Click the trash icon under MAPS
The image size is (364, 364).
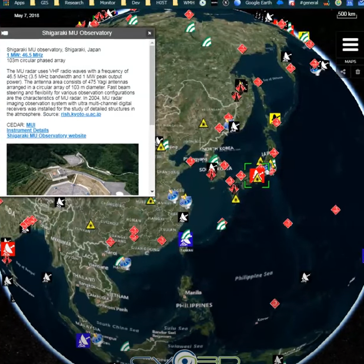click(x=358, y=72)
